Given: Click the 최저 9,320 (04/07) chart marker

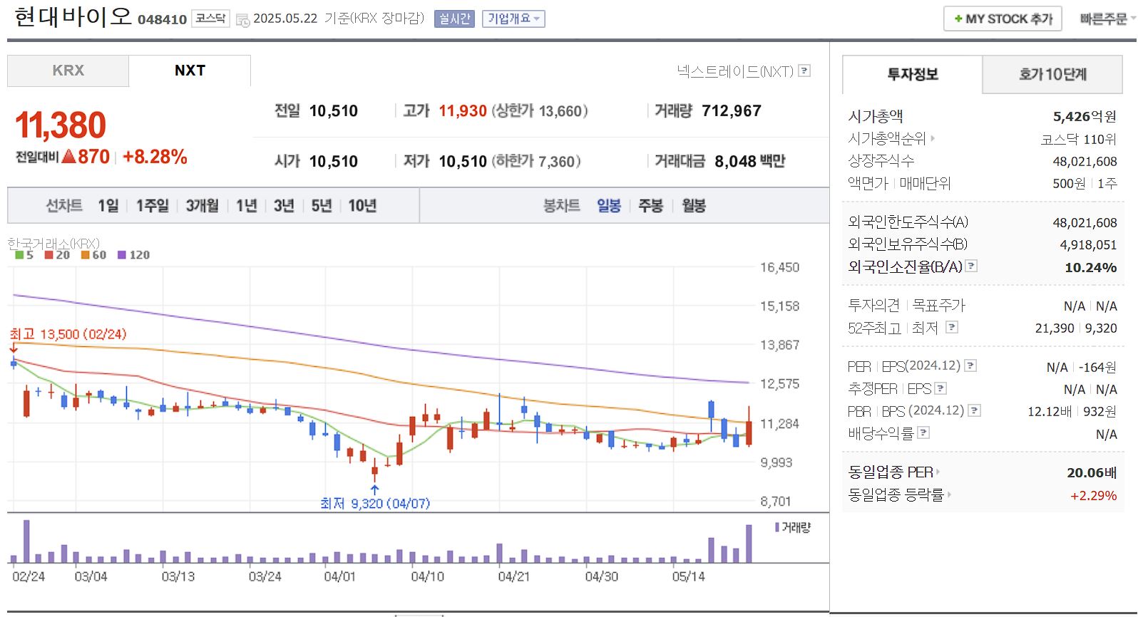Looking at the screenshot, I should pos(375,504).
